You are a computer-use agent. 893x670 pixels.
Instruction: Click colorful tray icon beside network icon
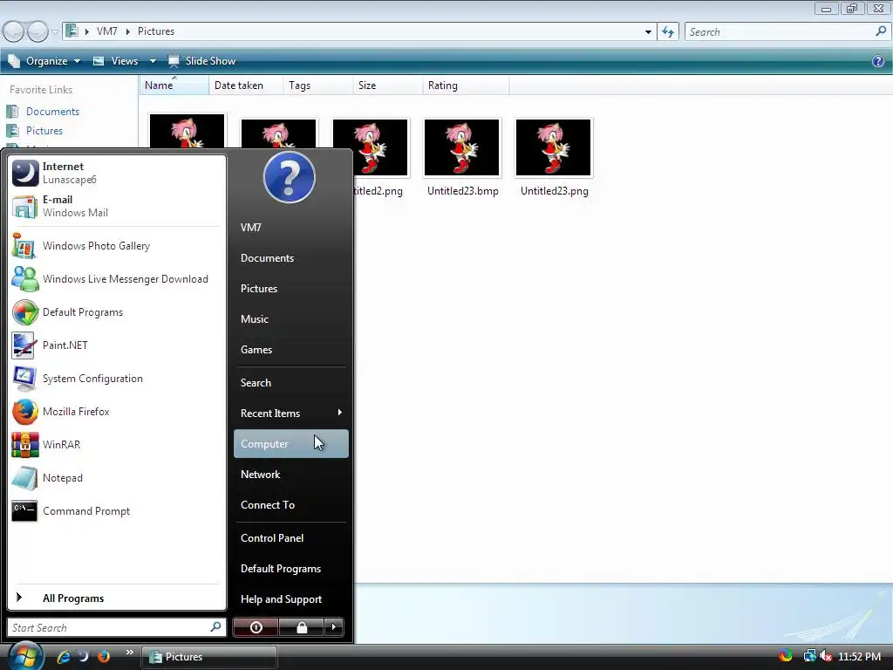(786, 656)
